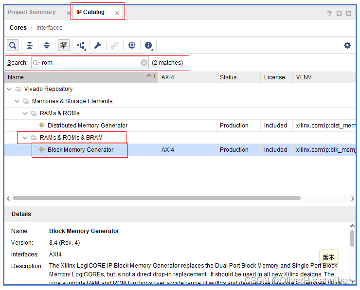Float the IP Catalog panel
Viewport: 360px width, 290px height.
point(349,13)
